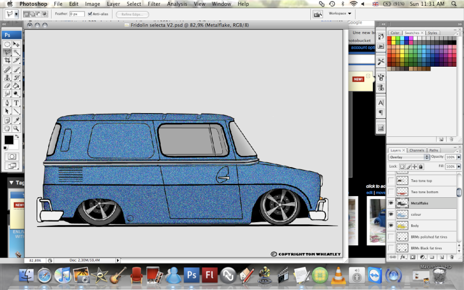Select the Line tool
This screenshot has width=464, height=290.
pos(16,111)
